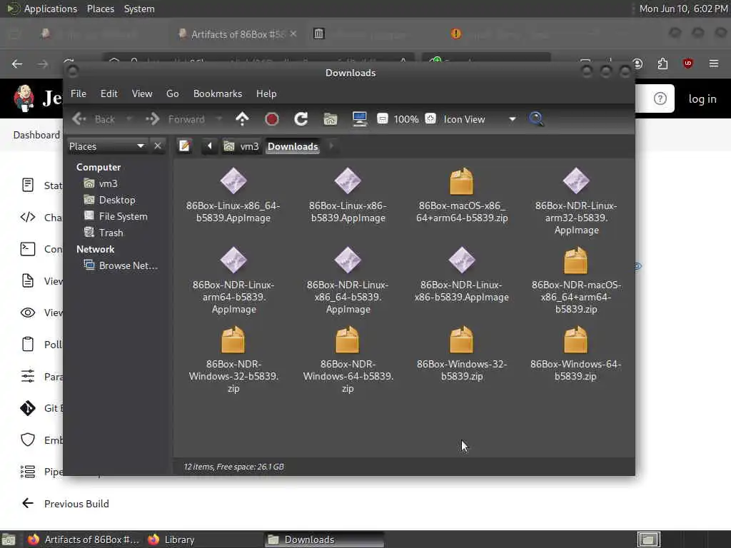This screenshot has width=731, height=548.
Task: Select 86Box-NDR-Linux-arm32-b5839.AppImage file
Action: point(576,201)
